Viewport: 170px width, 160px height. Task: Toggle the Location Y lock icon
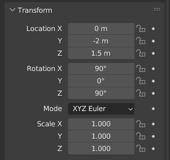[141, 41]
